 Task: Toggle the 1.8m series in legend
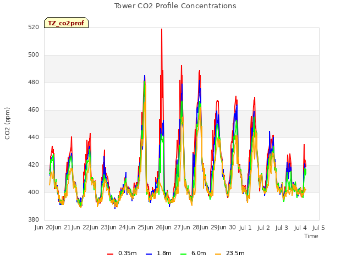coord(158,253)
